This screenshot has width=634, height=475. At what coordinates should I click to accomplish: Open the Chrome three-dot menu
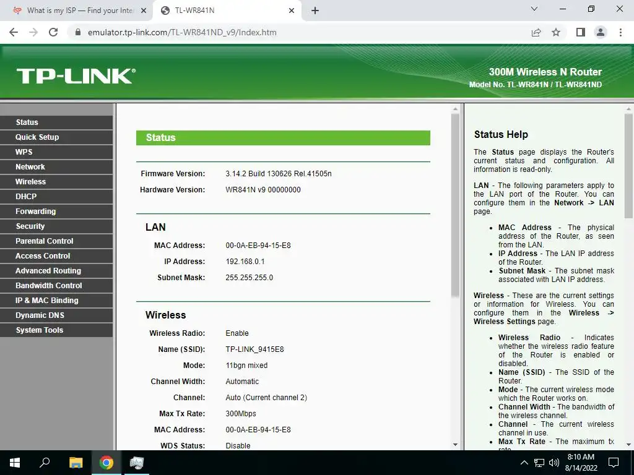click(620, 32)
